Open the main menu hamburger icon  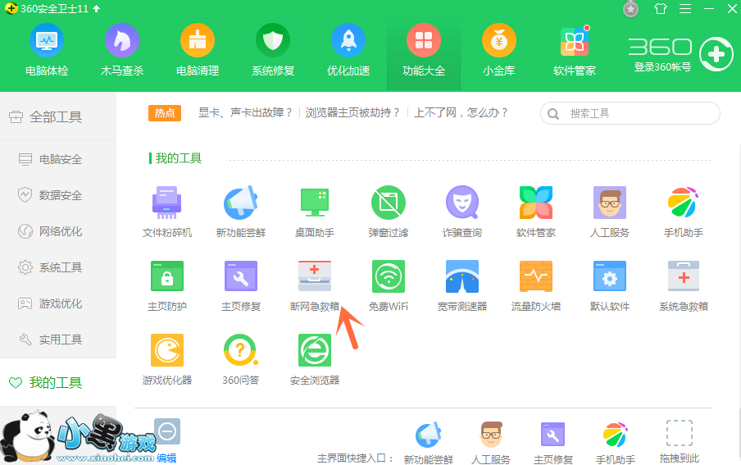684,9
